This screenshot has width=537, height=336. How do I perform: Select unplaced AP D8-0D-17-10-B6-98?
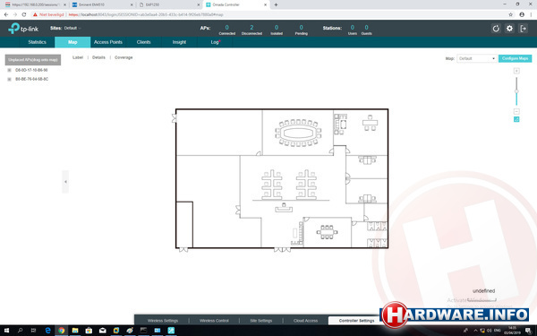[x=31, y=70]
